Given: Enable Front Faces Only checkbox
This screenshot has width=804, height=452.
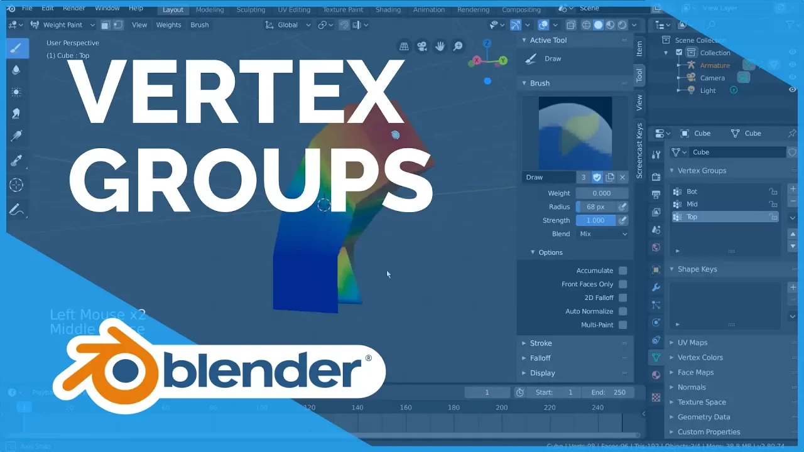Looking at the screenshot, I should pos(622,284).
